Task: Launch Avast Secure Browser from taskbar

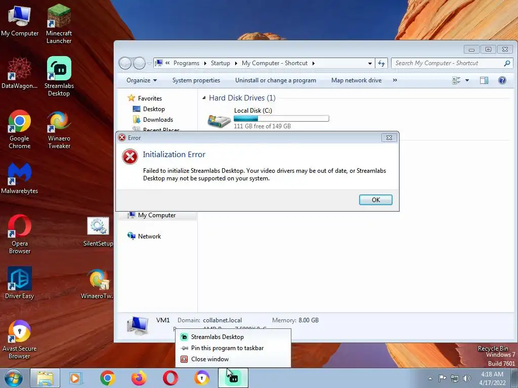Action: tap(201, 378)
